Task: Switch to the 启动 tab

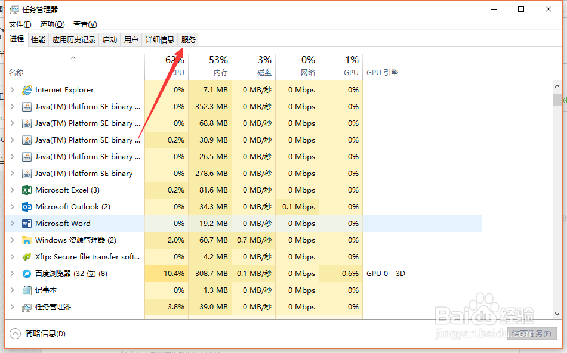Action: 110,39
